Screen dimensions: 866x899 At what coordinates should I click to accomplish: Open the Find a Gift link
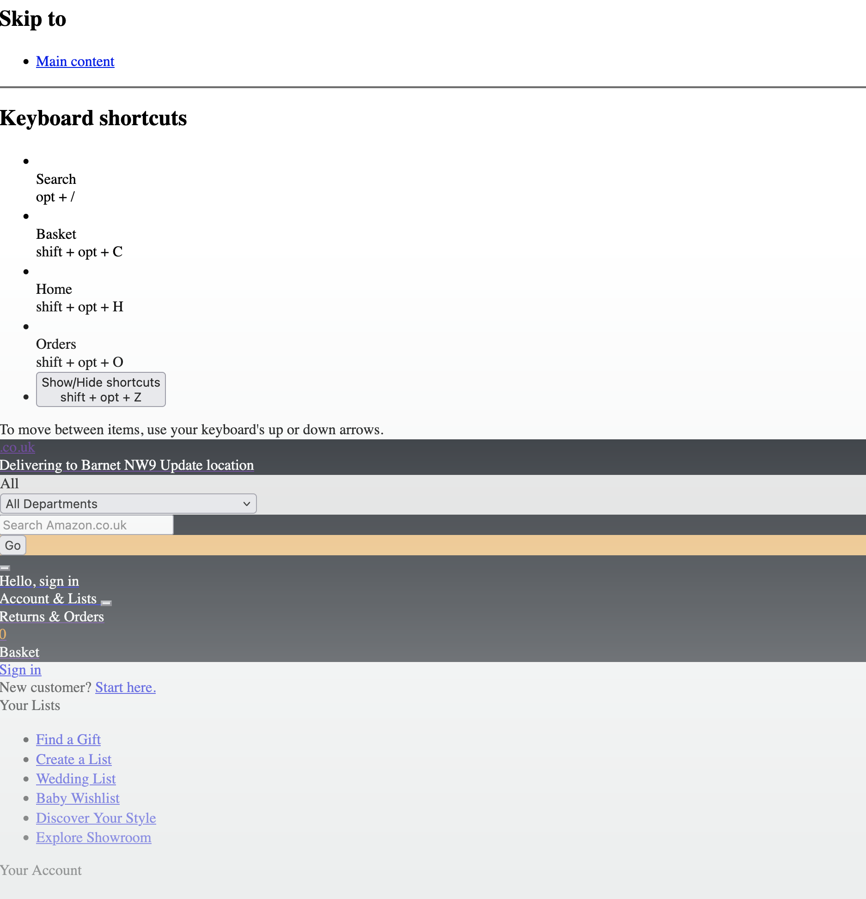68,740
